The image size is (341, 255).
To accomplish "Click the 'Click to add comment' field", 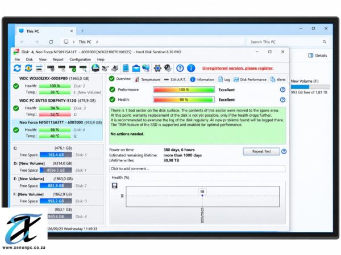I will (x=197, y=169).
